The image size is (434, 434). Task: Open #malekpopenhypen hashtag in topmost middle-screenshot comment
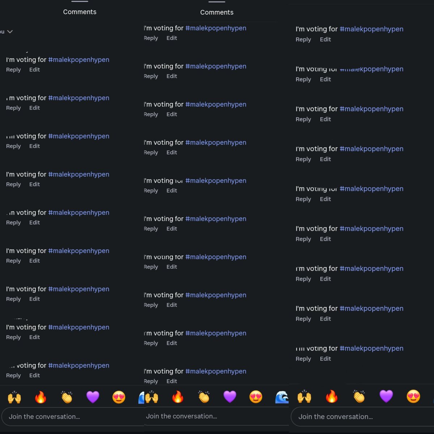point(216,28)
